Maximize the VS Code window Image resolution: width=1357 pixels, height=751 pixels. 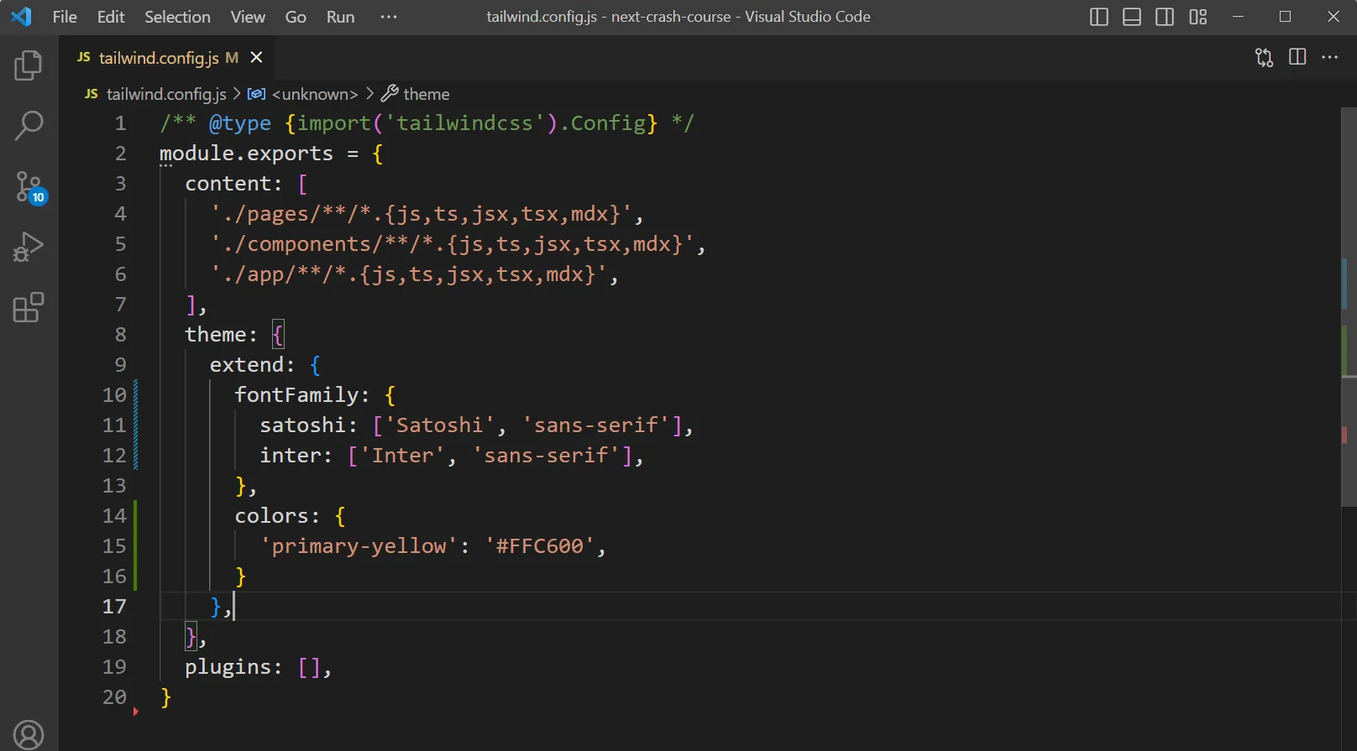point(1285,17)
